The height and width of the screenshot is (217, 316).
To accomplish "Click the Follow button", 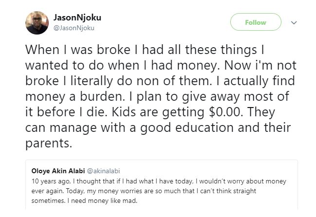I will (x=256, y=22).
